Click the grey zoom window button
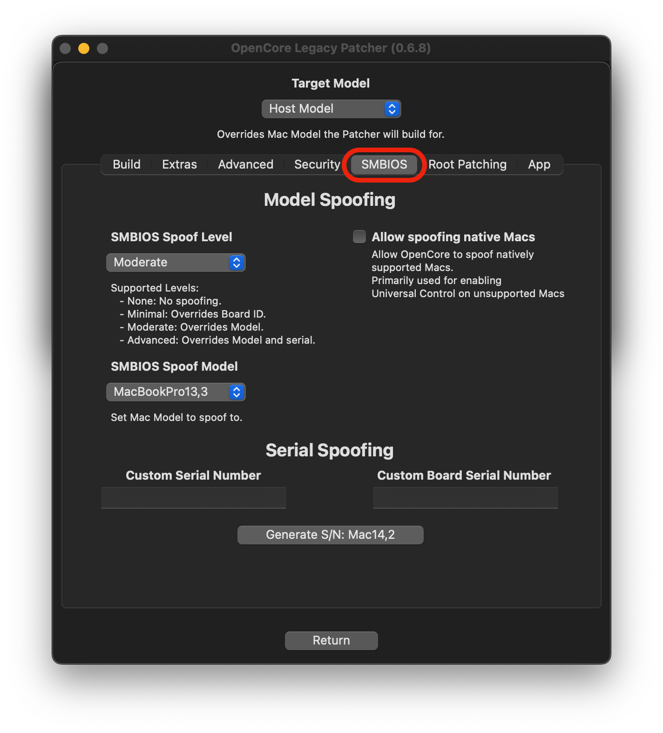Screen dimensions: 663x733 click(x=102, y=48)
